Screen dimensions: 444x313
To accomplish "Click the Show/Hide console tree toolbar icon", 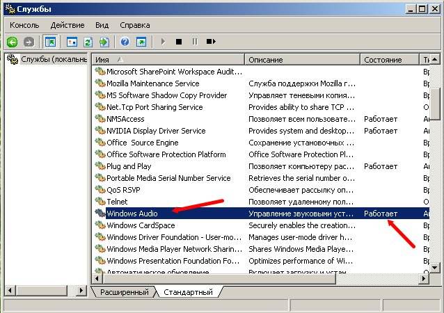I will (x=50, y=42).
